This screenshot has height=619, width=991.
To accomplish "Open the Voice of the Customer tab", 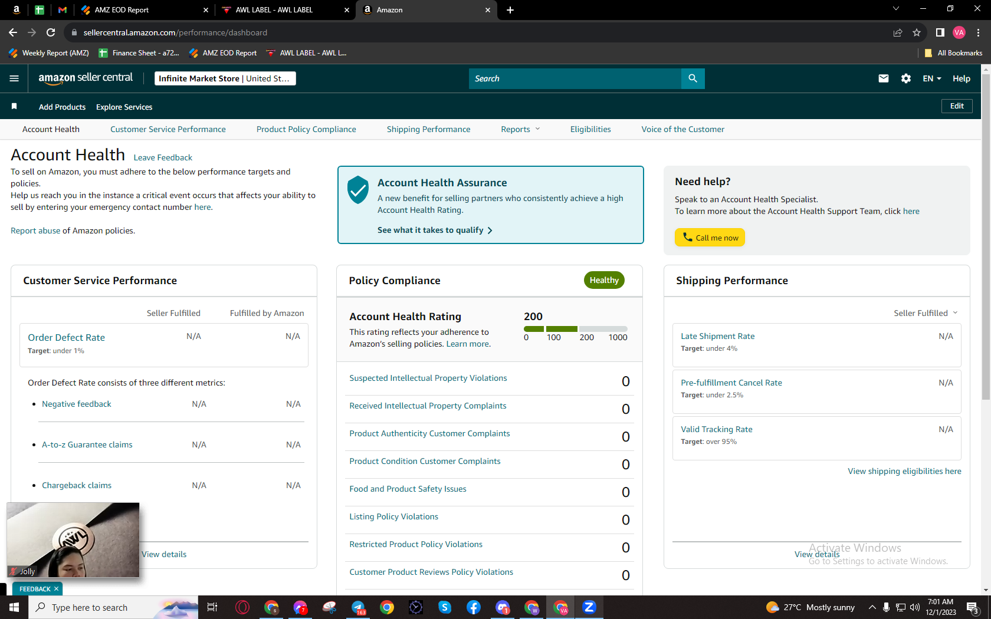I will pyautogui.click(x=683, y=129).
